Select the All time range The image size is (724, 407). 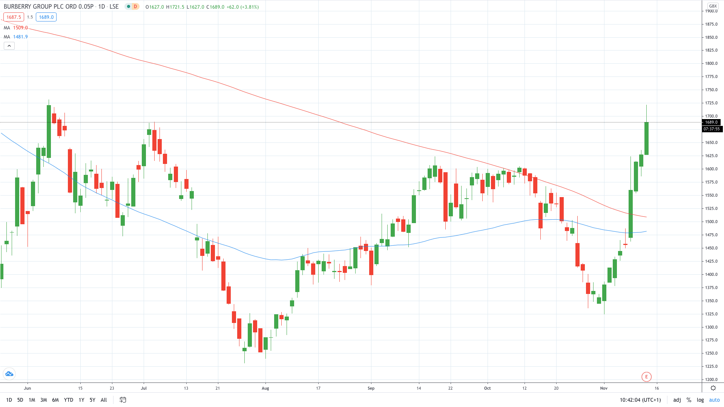(104, 400)
